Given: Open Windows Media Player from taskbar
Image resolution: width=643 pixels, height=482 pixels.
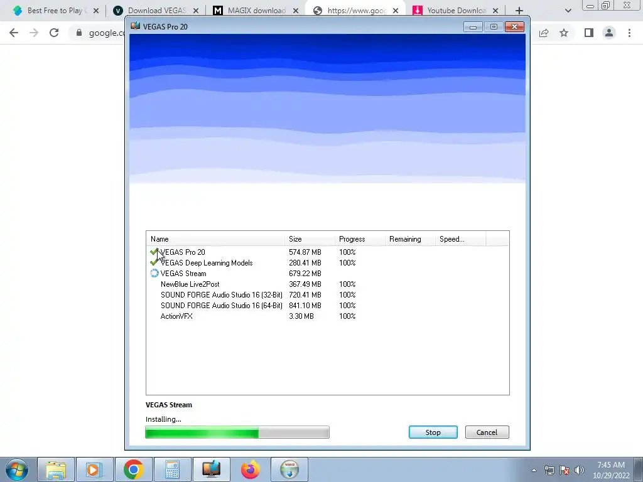Looking at the screenshot, I should click(x=94, y=469).
